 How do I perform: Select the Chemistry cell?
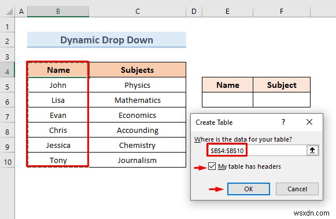pos(138,145)
